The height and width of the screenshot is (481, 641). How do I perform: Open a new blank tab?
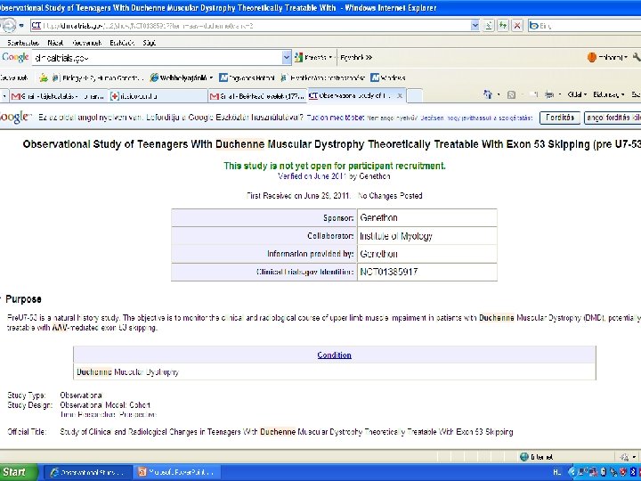[x=415, y=96]
